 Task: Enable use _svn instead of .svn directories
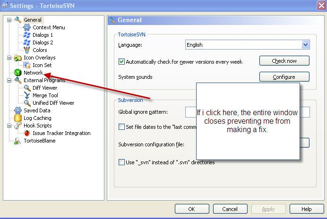pyautogui.click(x=121, y=162)
